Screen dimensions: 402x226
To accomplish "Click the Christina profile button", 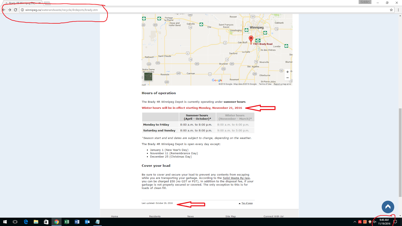I will point(365,2).
